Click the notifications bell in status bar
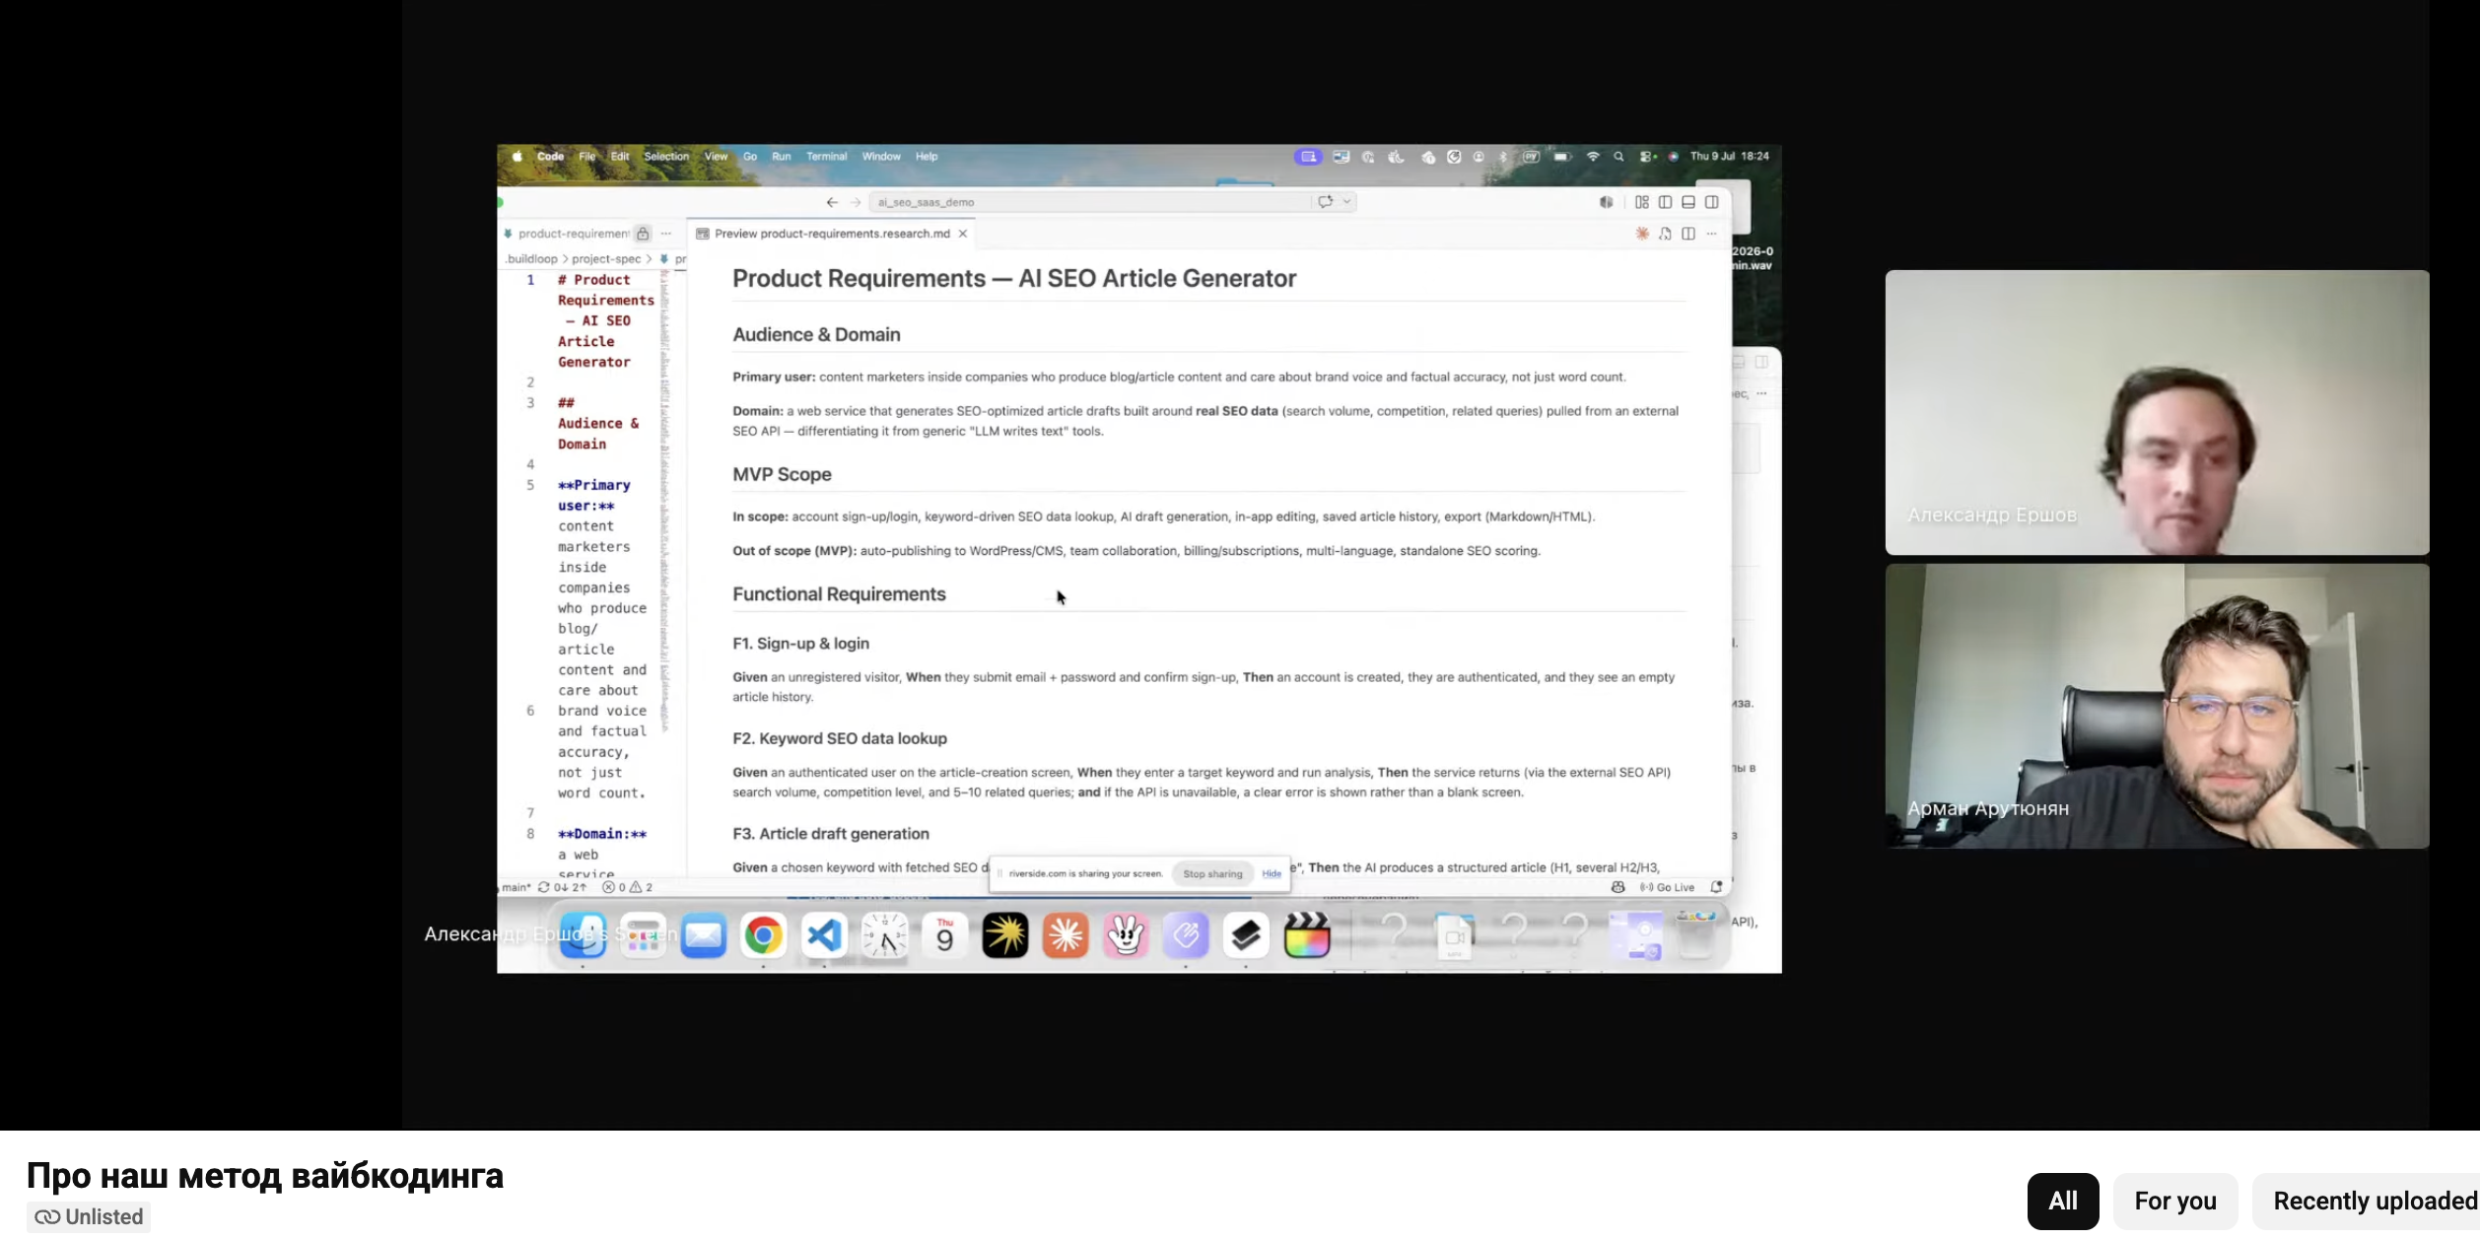2480x1240 pixels. pos(1716,887)
